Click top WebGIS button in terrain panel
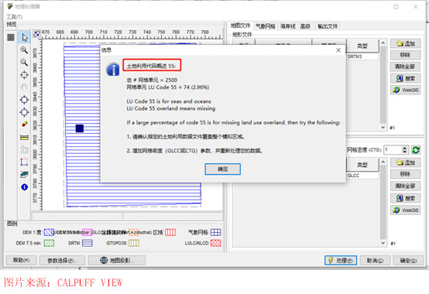Image resolution: width=429 pixels, height=294 pixels. 406,90
